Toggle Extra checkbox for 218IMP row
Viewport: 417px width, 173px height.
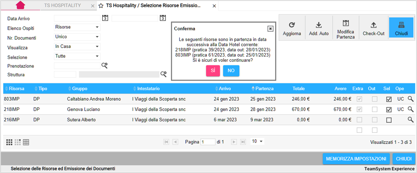[359, 109]
